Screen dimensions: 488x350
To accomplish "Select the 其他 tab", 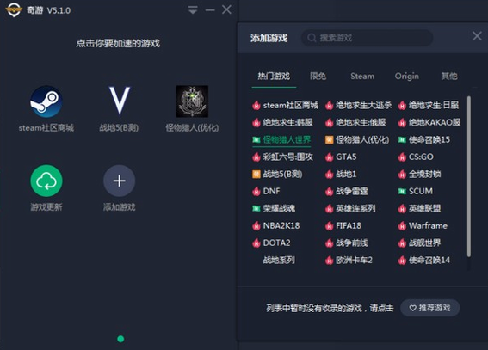I will click(449, 77).
